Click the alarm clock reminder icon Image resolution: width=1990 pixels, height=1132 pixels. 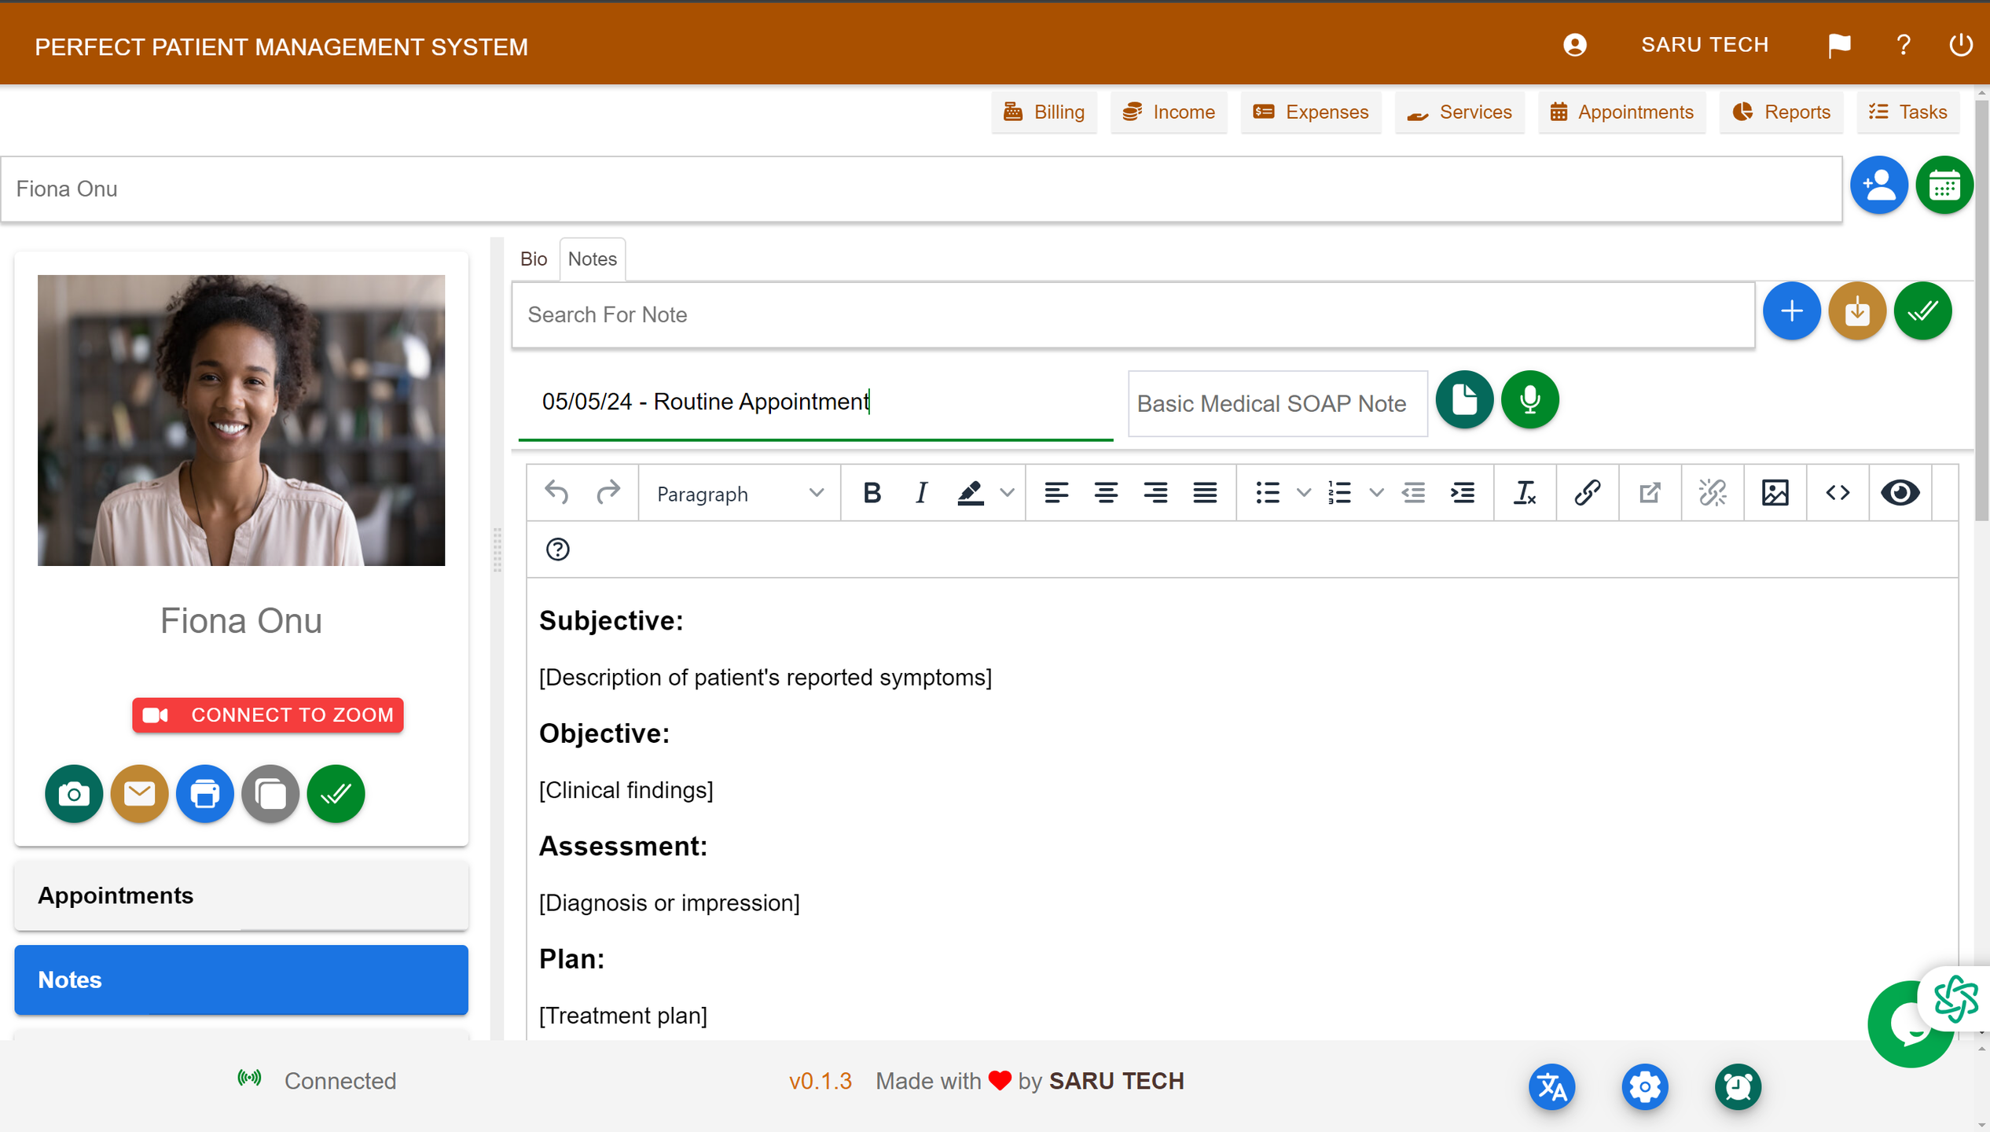[x=1737, y=1086]
